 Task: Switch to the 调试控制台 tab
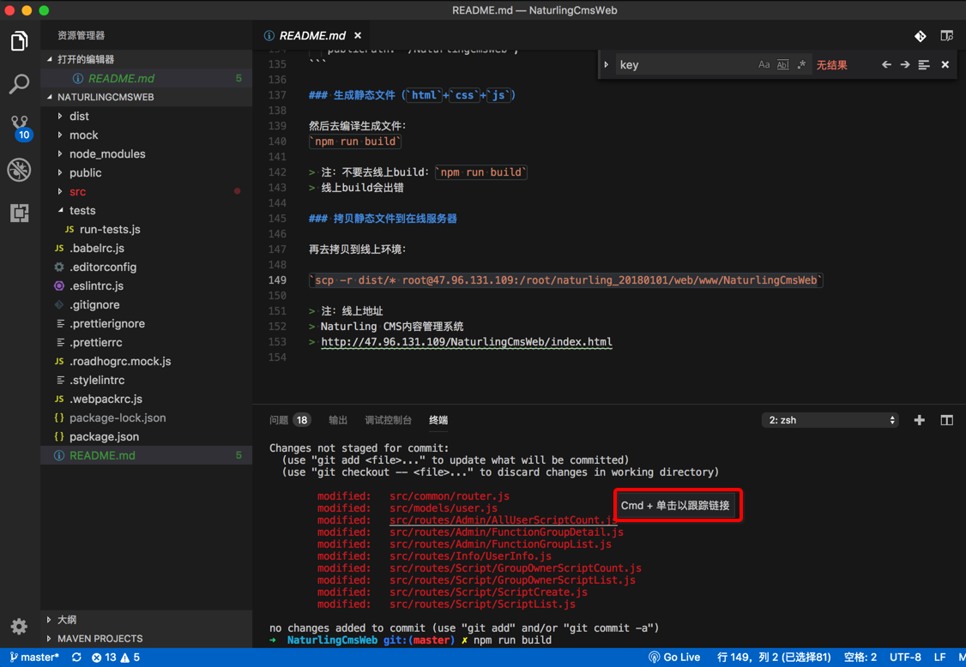coord(388,420)
